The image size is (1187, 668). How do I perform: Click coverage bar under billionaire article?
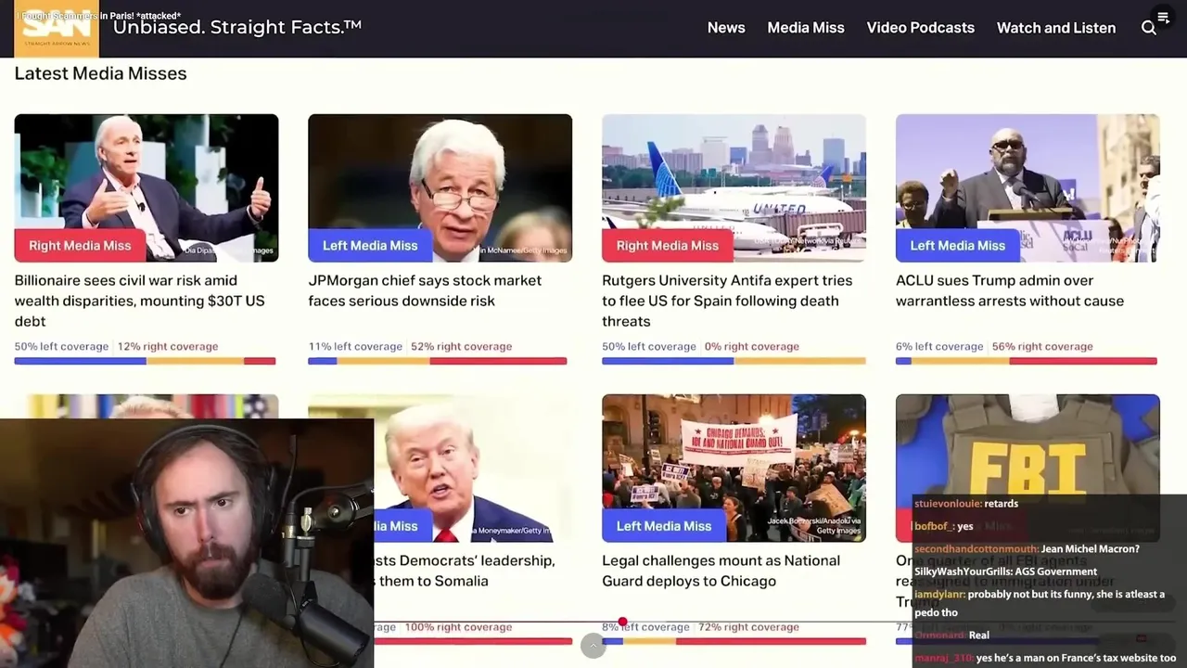[145, 361]
